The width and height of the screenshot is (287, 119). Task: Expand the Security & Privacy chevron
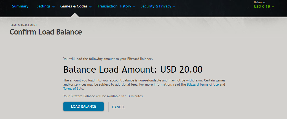coord(174,7)
